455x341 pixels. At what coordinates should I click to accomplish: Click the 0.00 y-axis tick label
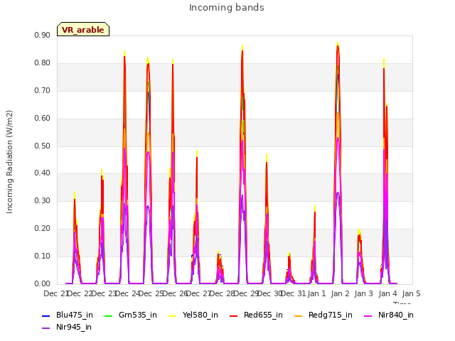pos(43,284)
